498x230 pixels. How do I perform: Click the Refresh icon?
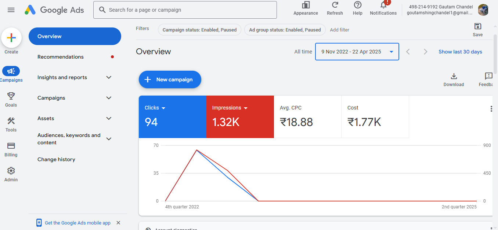[335, 5]
